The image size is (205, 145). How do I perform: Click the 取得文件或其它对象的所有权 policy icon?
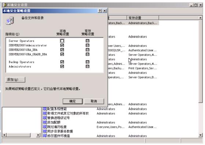click(x=45, y=113)
